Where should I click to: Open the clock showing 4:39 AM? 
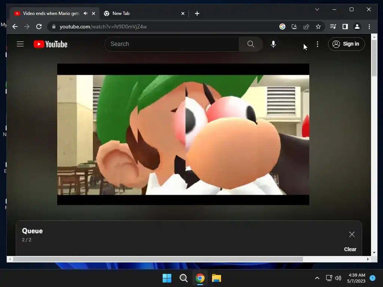click(x=356, y=278)
